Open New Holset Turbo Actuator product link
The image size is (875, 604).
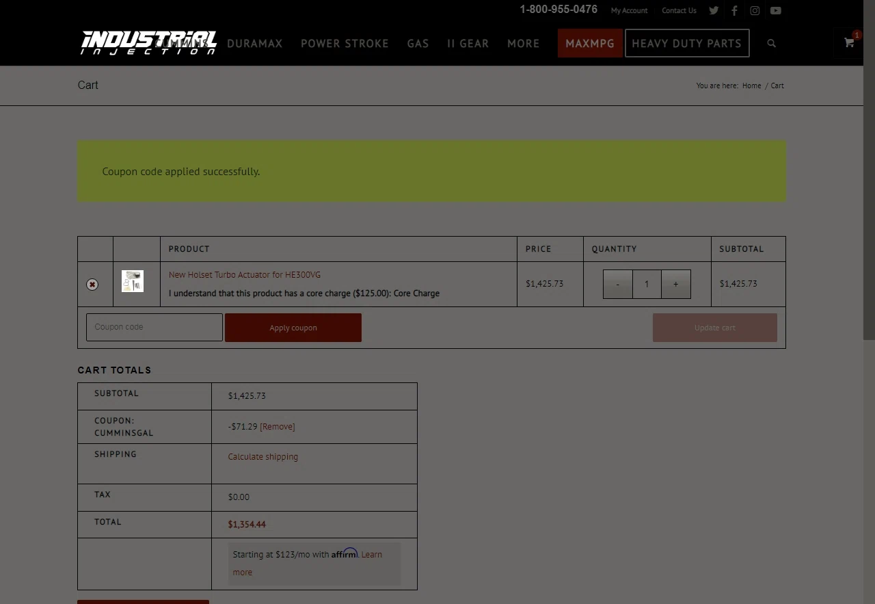pos(245,275)
